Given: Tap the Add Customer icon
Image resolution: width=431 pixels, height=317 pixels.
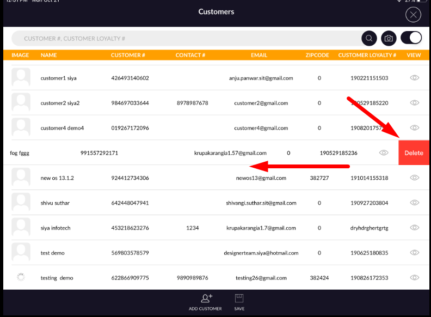Looking at the screenshot, I should tap(206, 298).
